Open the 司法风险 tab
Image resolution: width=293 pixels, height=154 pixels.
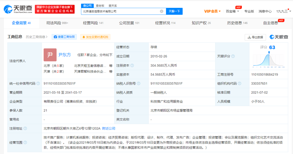57,23
